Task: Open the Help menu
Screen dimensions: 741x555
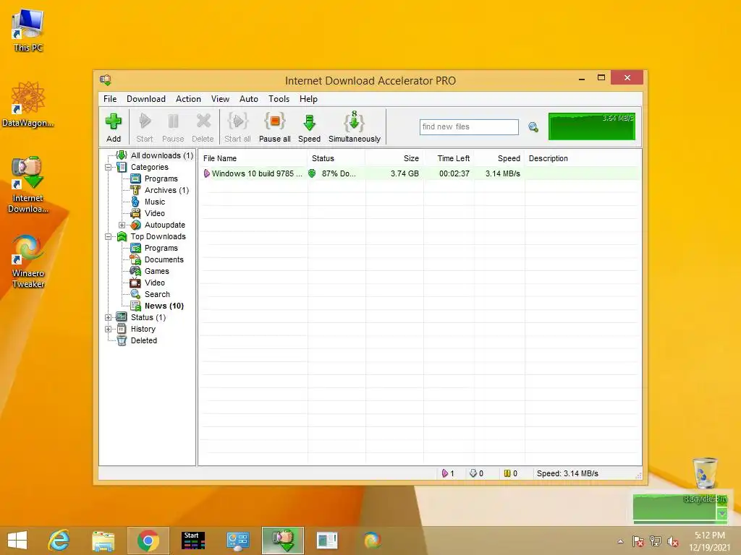Action: (x=308, y=98)
